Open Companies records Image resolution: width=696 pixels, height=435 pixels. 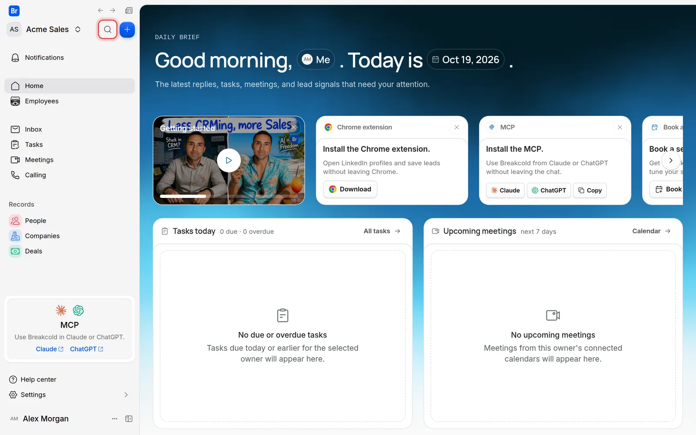[70, 236]
